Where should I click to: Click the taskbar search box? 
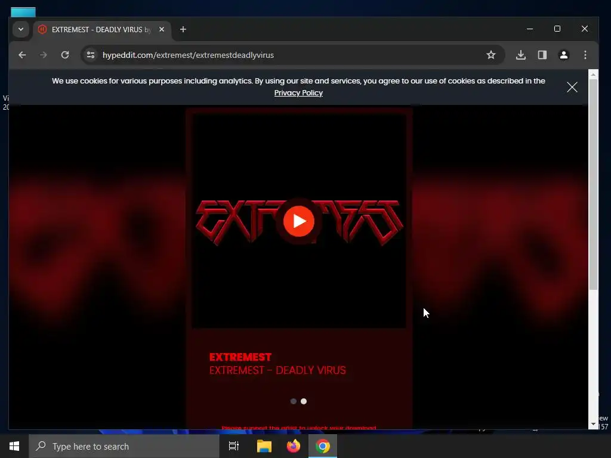tap(124, 446)
